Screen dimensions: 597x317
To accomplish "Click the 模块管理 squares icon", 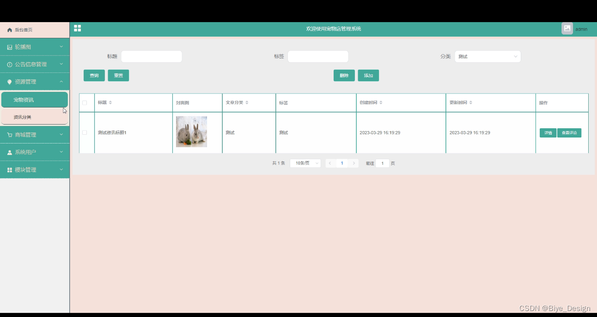I will tap(10, 170).
